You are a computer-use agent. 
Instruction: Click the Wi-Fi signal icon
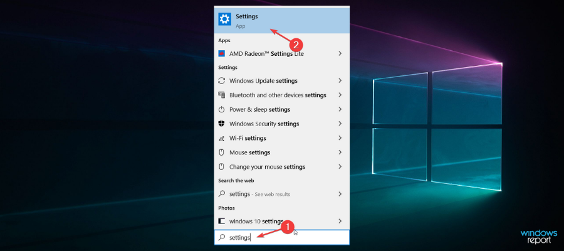[x=222, y=138]
